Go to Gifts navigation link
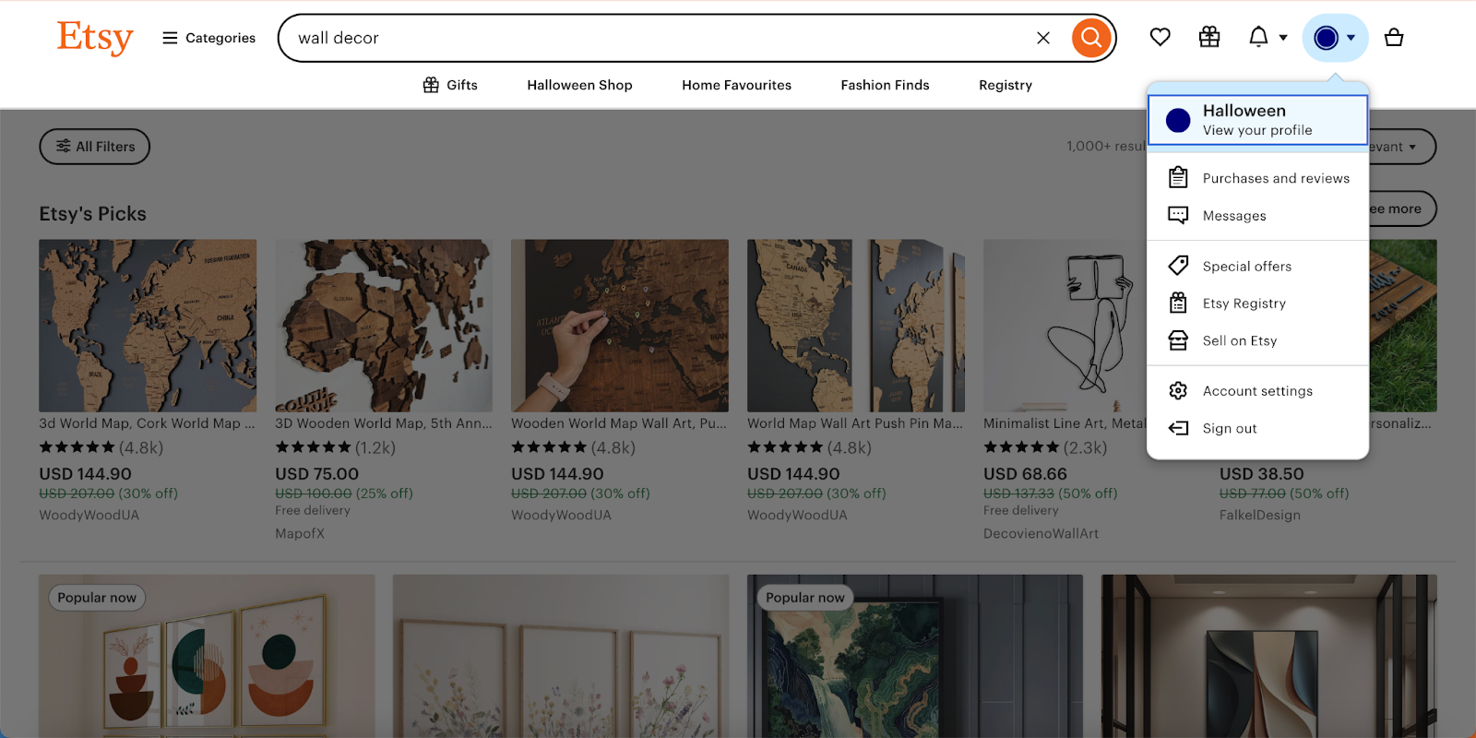This screenshot has width=1476, height=738. point(450,85)
